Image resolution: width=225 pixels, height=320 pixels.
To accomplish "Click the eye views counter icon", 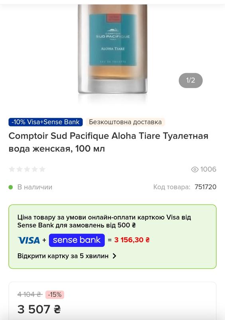I will pyautogui.click(x=195, y=169).
